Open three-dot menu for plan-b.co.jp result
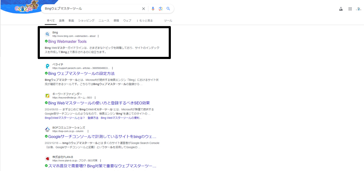This screenshot has height=171, width=364. 100,160
